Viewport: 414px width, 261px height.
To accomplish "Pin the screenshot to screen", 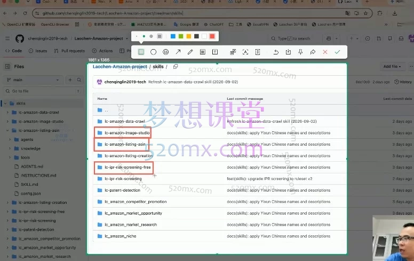I will pyautogui.click(x=300, y=52).
